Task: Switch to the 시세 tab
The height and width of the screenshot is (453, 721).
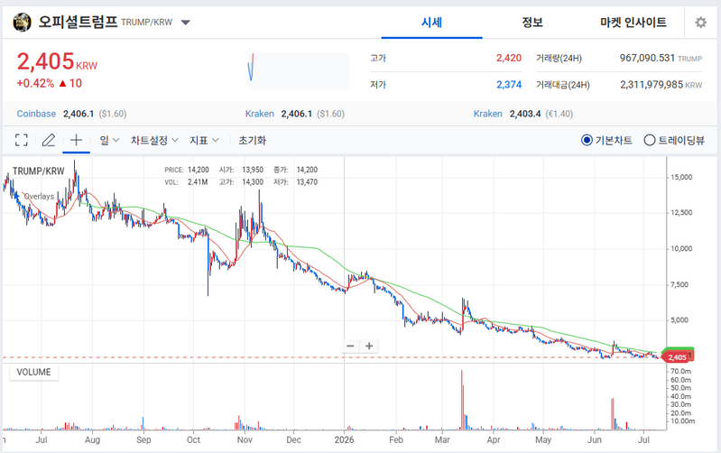Action: pos(431,22)
